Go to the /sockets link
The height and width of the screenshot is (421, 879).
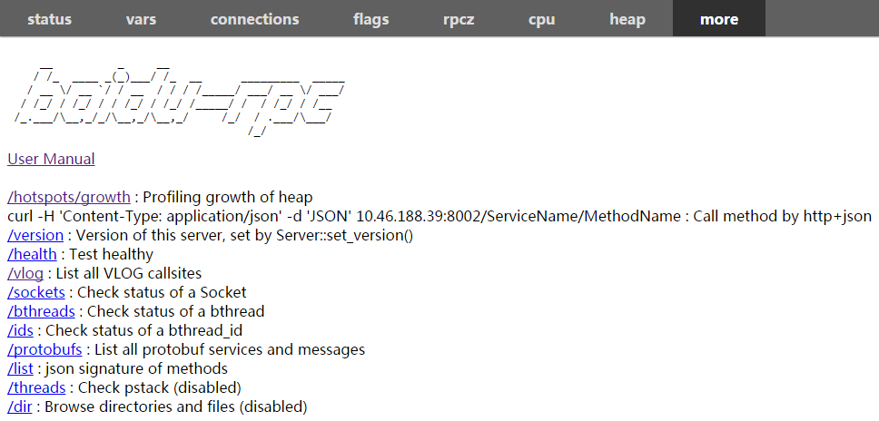pyautogui.click(x=36, y=292)
